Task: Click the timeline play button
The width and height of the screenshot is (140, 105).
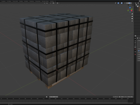Action: (x=54, y=97)
